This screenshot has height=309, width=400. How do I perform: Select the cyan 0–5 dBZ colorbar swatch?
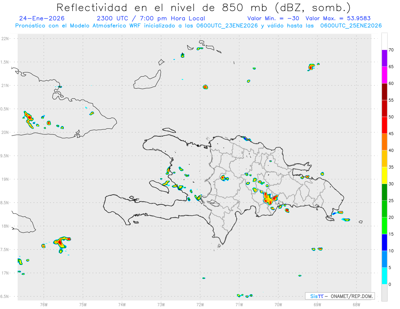[x=384, y=276]
